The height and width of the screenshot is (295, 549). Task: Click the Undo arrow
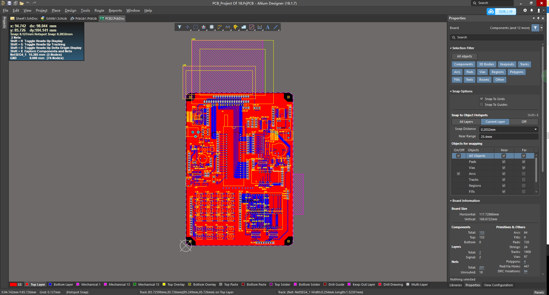click(28, 3)
